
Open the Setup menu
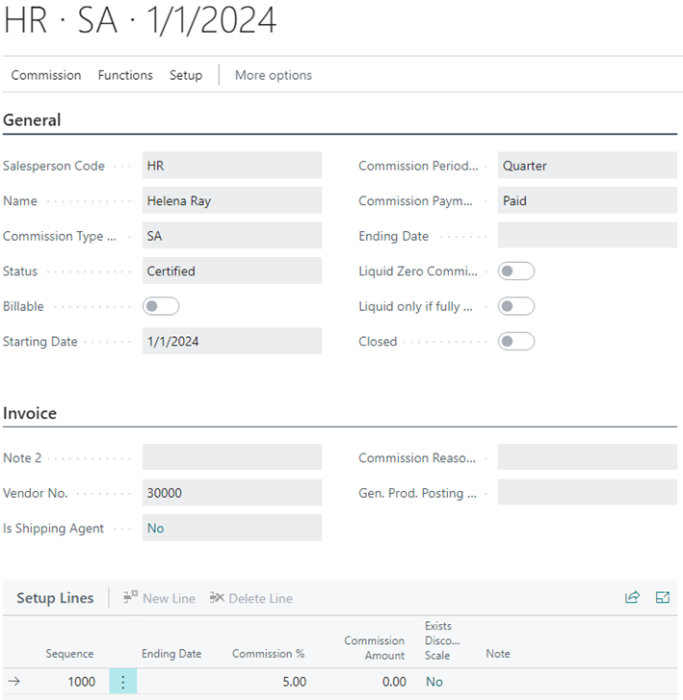(185, 75)
